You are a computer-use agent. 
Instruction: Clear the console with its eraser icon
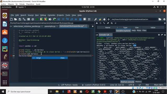[x=162, y=35]
